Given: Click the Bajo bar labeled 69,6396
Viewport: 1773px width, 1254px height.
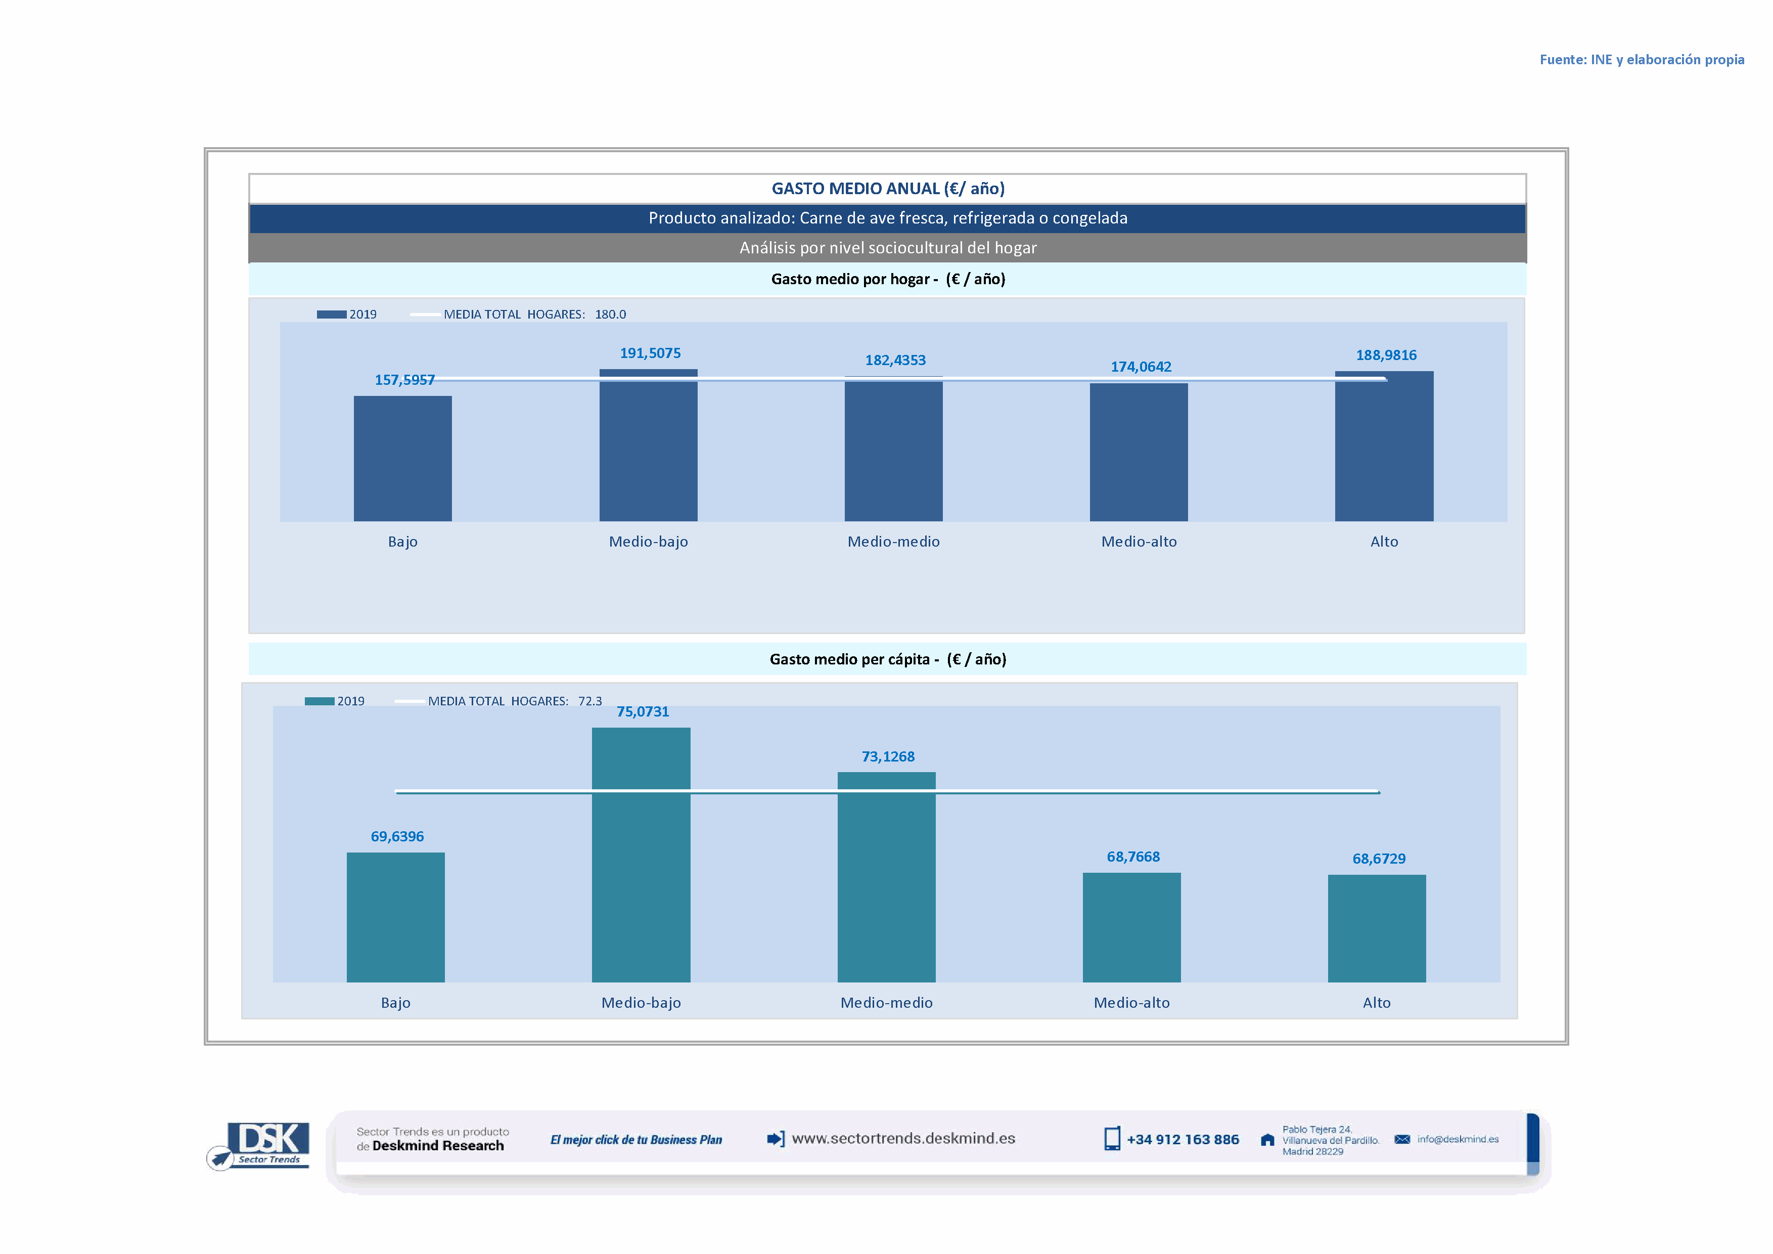Looking at the screenshot, I should point(395,917).
